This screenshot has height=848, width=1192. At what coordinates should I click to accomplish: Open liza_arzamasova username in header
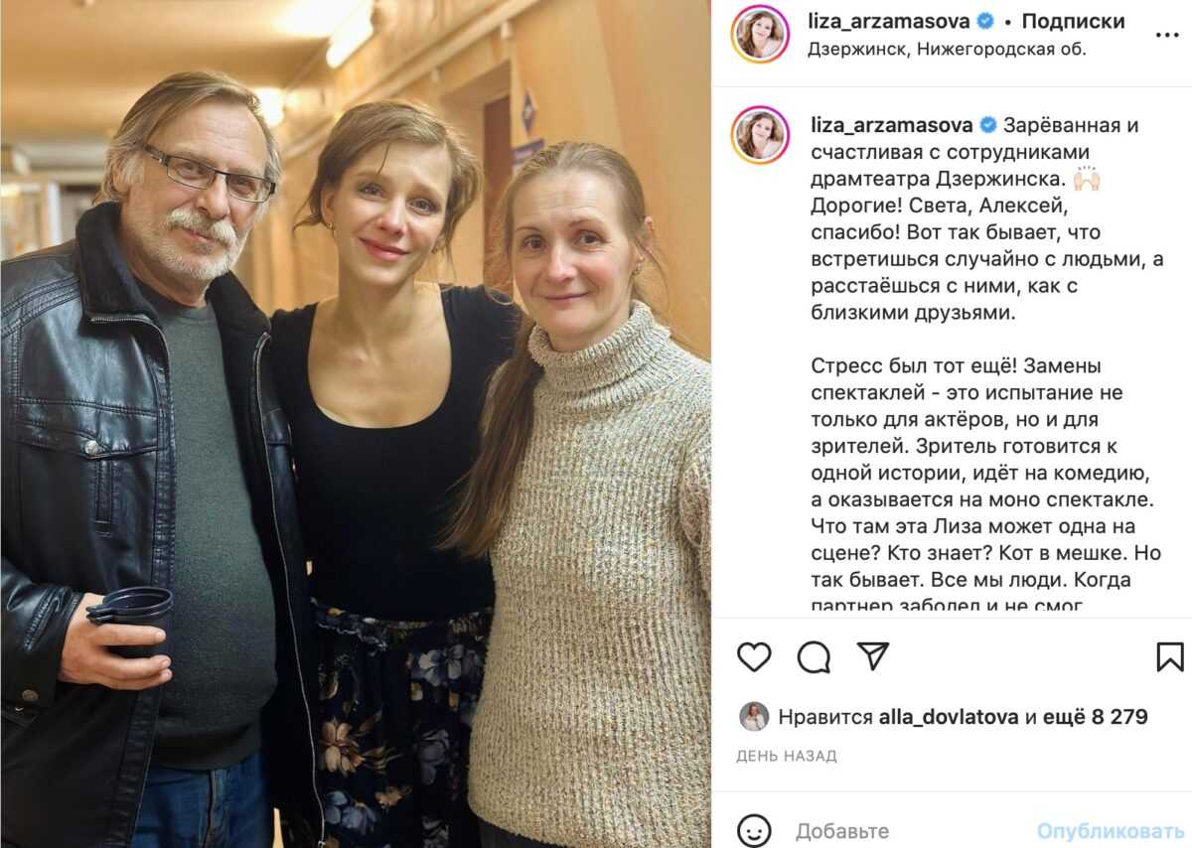tap(890, 21)
